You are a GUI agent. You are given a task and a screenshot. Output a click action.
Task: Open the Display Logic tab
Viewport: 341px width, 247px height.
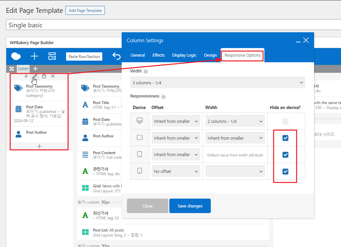(x=184, y=55)
